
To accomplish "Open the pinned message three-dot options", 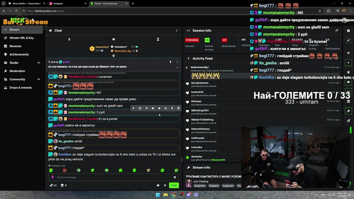I will point(177,62).
